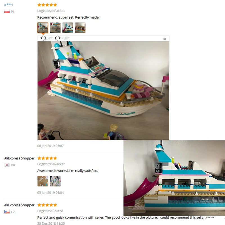Click the Poland flag icon
This screenshot has height=225, width=225.
(7, 12)
